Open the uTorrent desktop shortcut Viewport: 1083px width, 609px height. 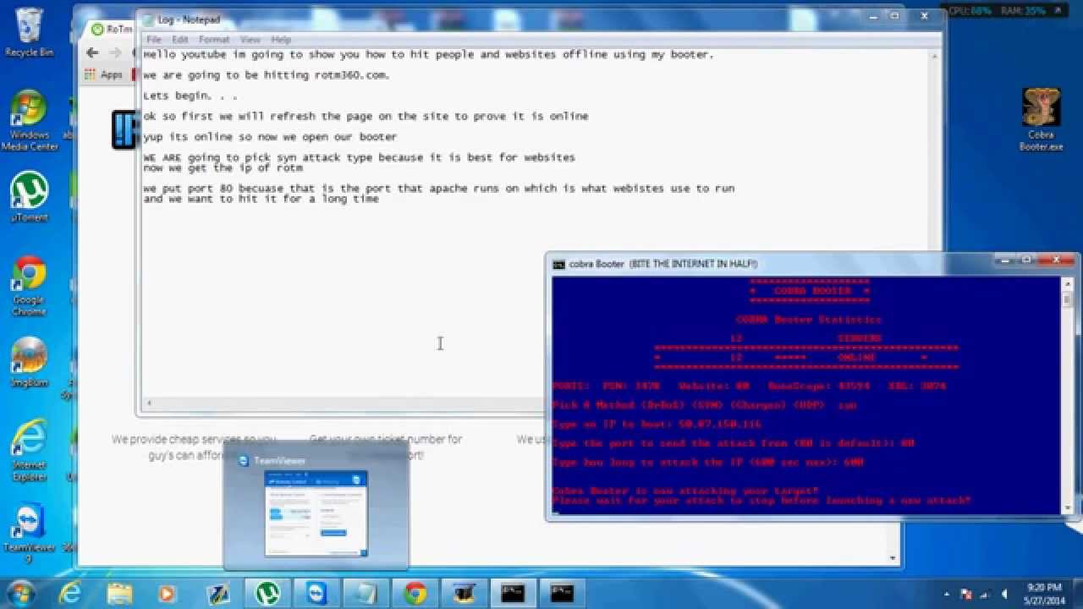pyautogui.click(x=29, y=197)
